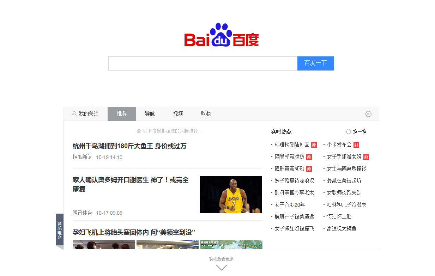Open settings via the gear icon

click(368, 114)
